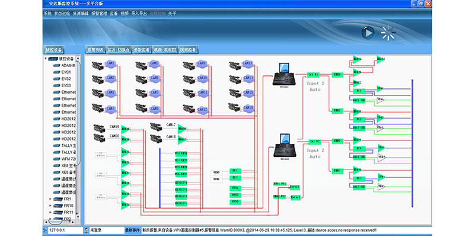Viewport: 475px width, 236px height.
Task: Select the CAM19 camera icon
Action: coord(100,128)
